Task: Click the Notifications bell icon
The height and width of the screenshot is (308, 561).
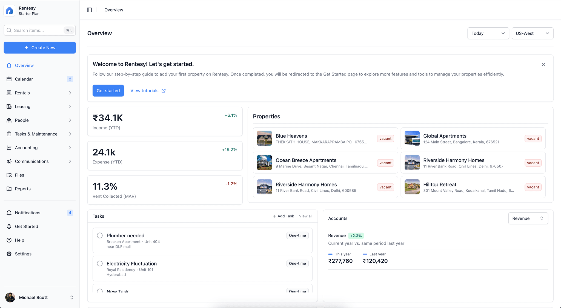Action: pos(9,213)
